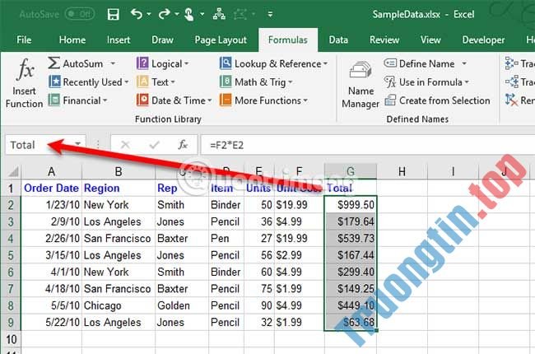Viewport: 535px width, 354px height.
Task: Select the Formulas tab
Action: [287, 40]
